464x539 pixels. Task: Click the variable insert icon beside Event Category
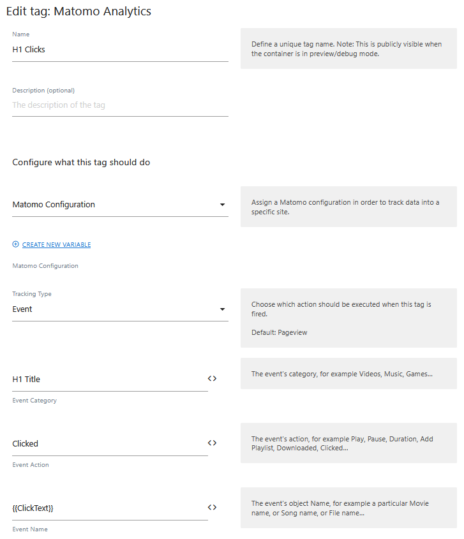[212, 378]
